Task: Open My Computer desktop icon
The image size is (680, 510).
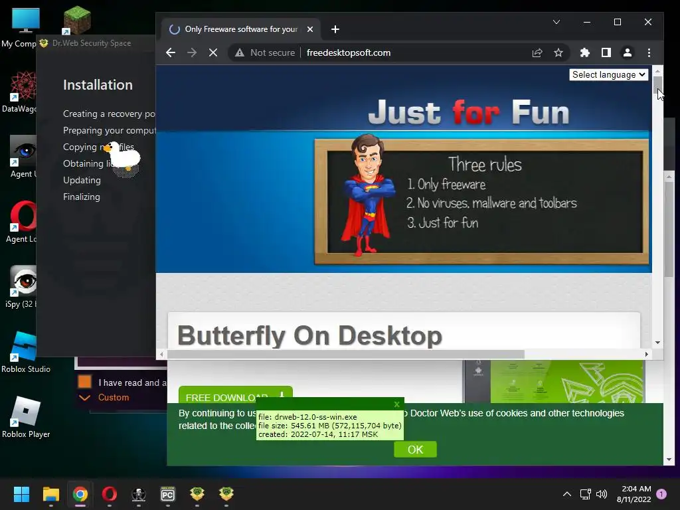Action: tap(23, 27)
